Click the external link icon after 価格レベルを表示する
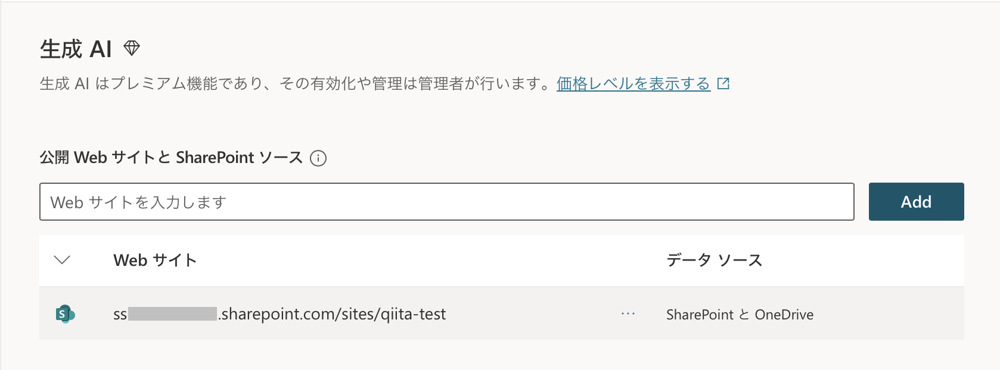 point(723,83)
